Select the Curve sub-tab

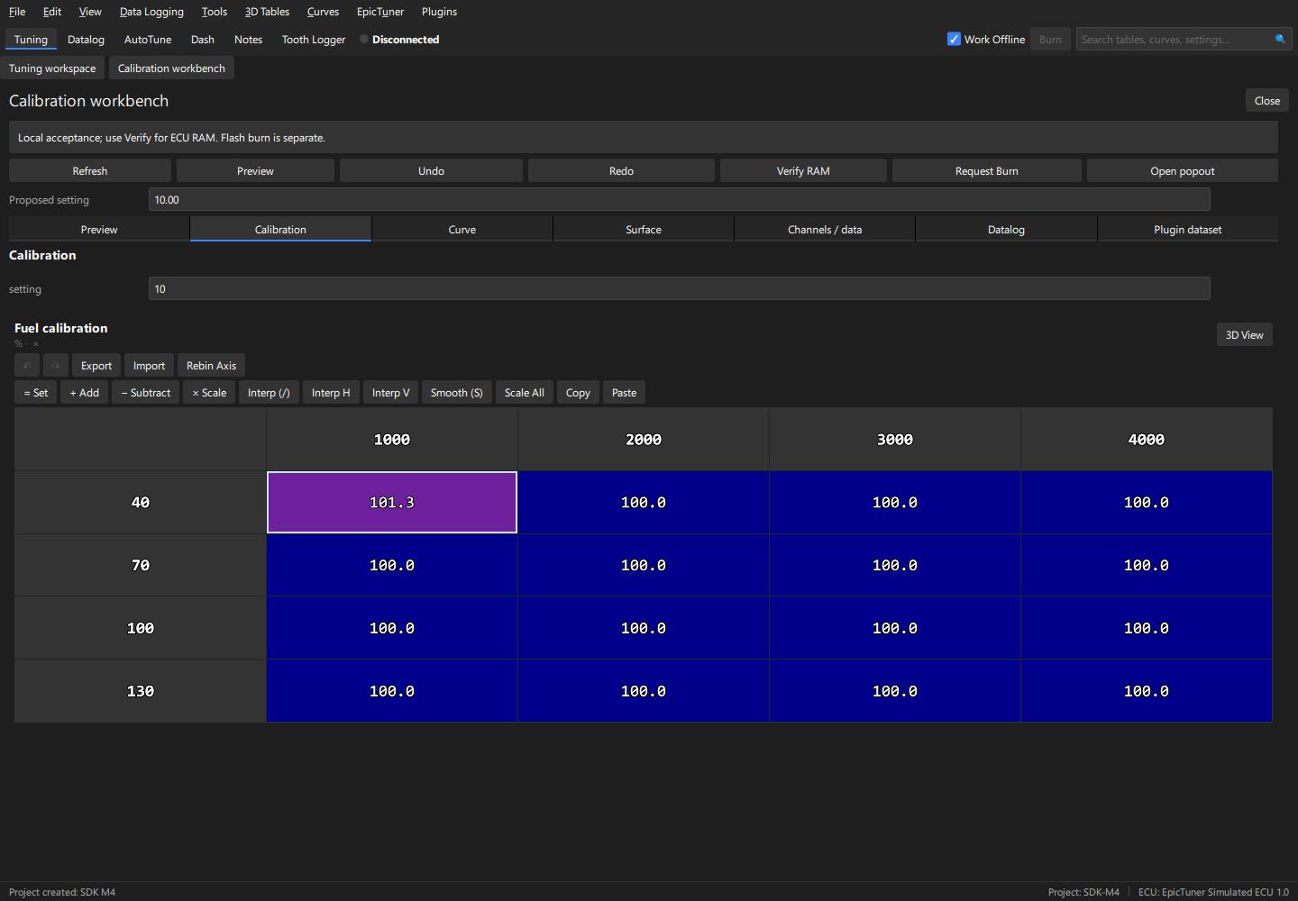[462, 230]
